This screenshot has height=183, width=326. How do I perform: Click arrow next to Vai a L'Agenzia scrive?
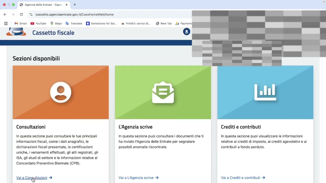click(x=157, y=178)
